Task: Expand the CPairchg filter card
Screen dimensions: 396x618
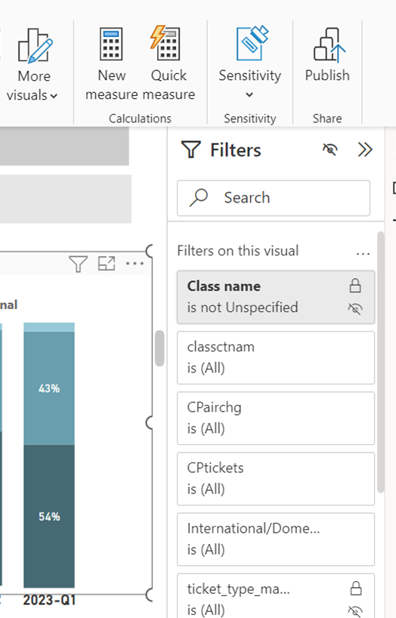Action: pyautogui.click(x=276, y=419)
